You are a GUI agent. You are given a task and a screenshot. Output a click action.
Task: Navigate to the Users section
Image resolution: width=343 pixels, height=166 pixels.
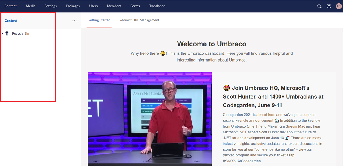point(93,6)
